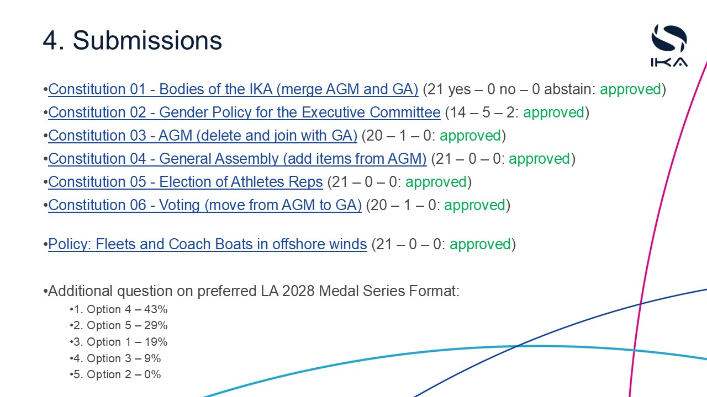Follow the Constitution 03 AGM link
The width and height of the screenshot is (707, 397).
coord(203,136)
